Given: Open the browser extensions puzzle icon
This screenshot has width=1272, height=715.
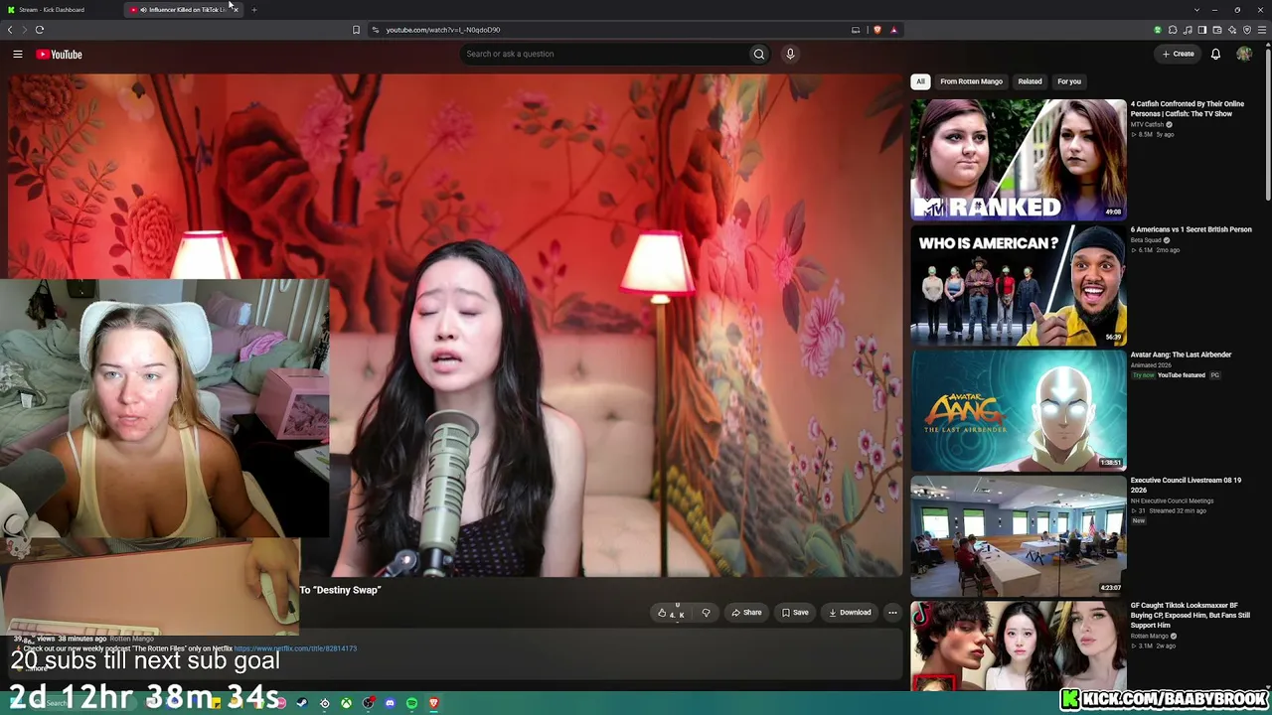Looking at the screenshot, I should point(1173,30).
